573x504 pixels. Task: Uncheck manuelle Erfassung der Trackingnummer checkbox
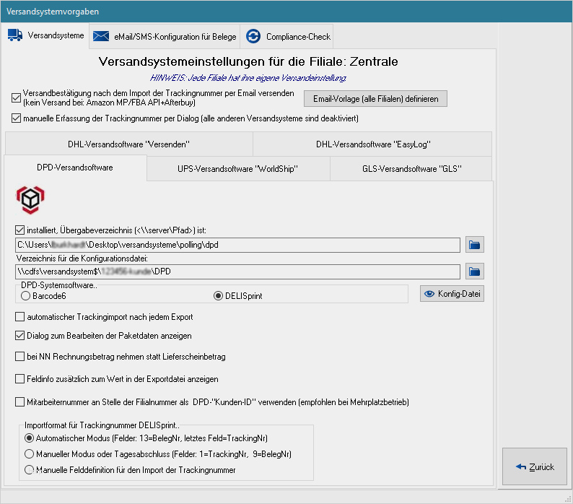pos(16,118)
